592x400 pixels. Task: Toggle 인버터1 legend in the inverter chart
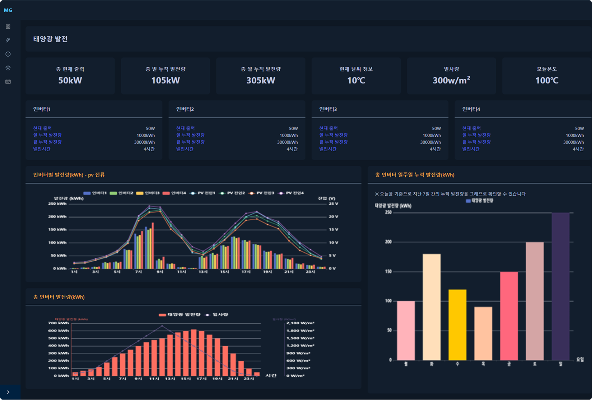pyautogui.click(x=95, y=193)
